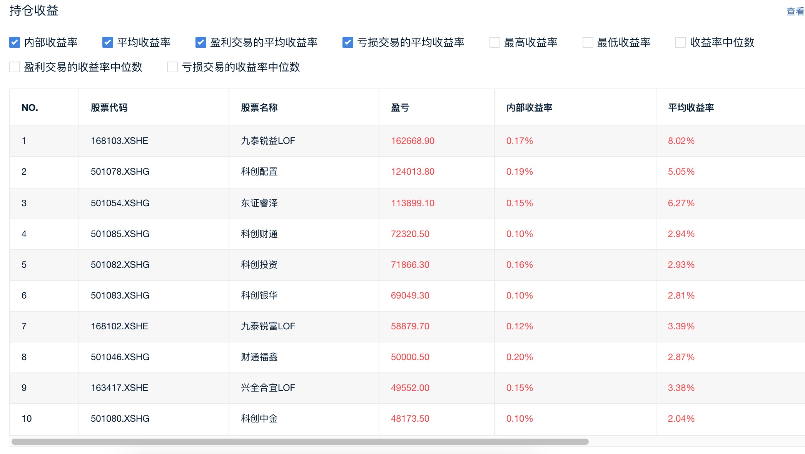Viewport: 805px width, 454px height.
Task: Select the 东证睿泽 row name
Action: (259, 203)
